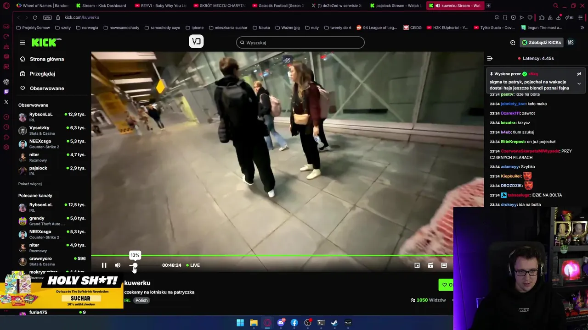The image size is (588, 330).
Task: Jump to LIVE in the player
Action: coord(192,265)
